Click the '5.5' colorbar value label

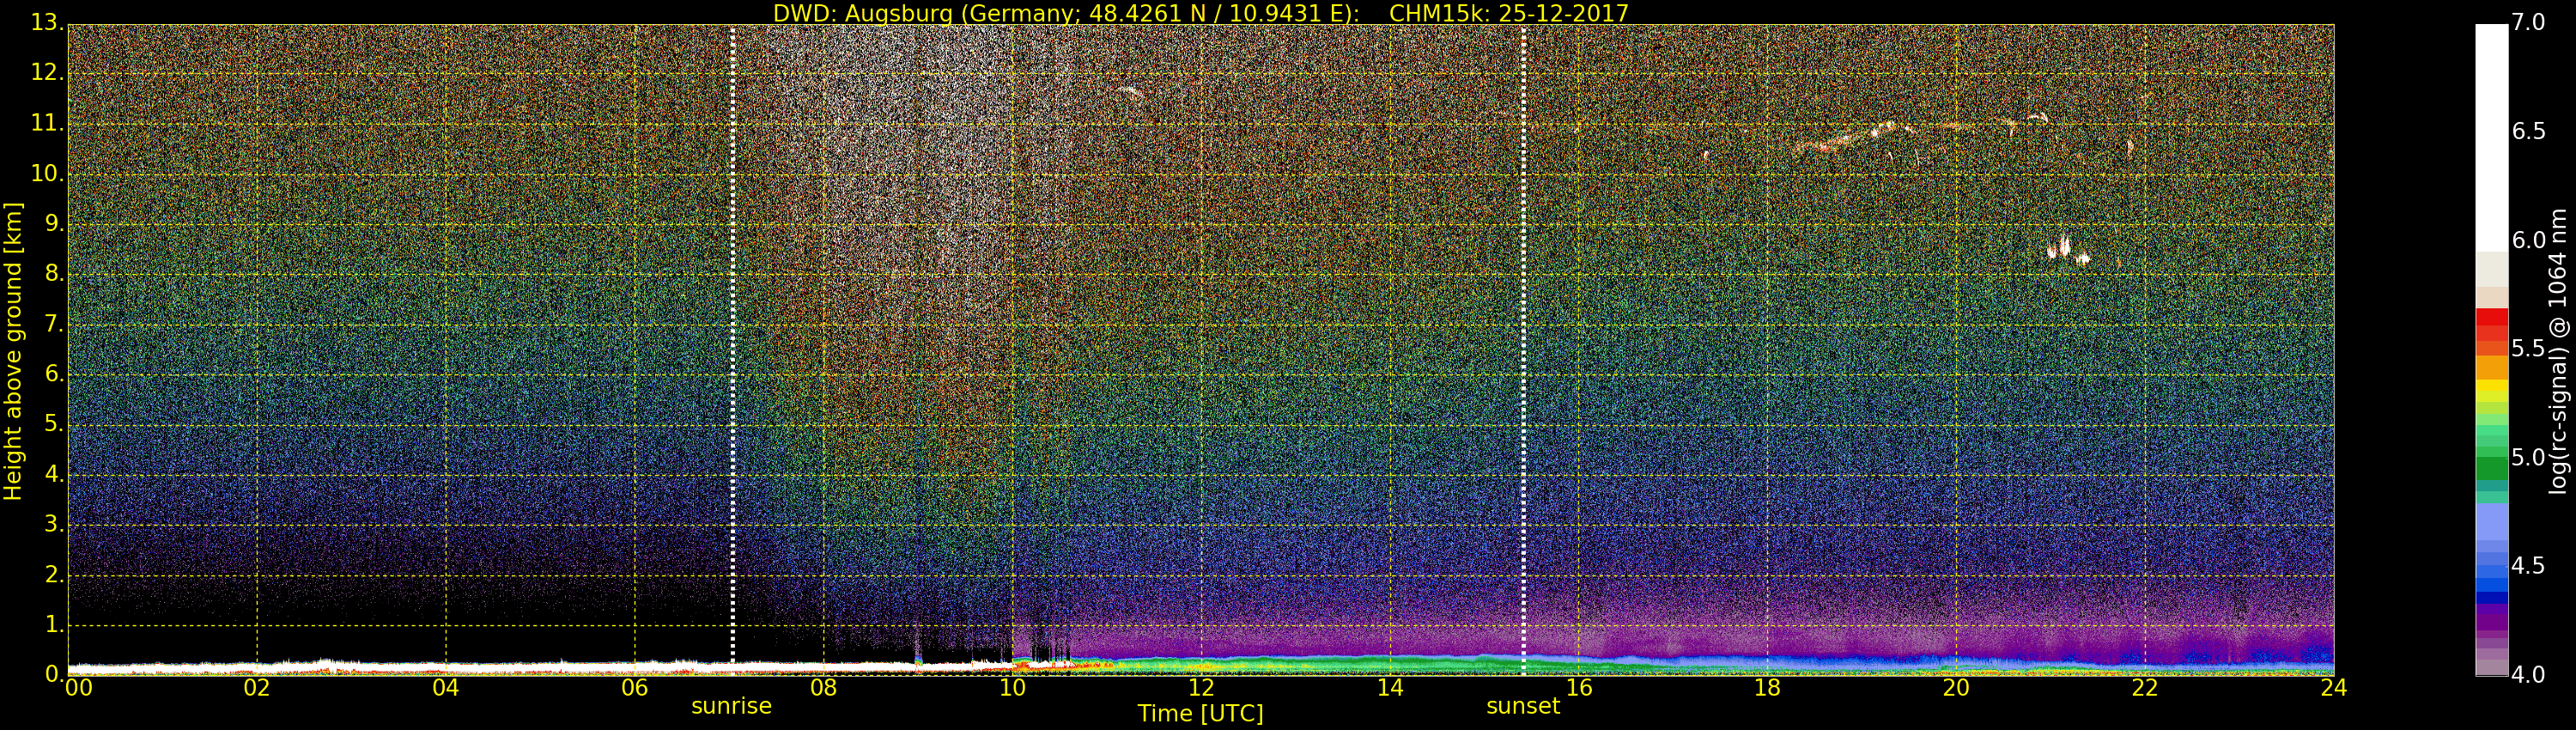(2528, 349)
